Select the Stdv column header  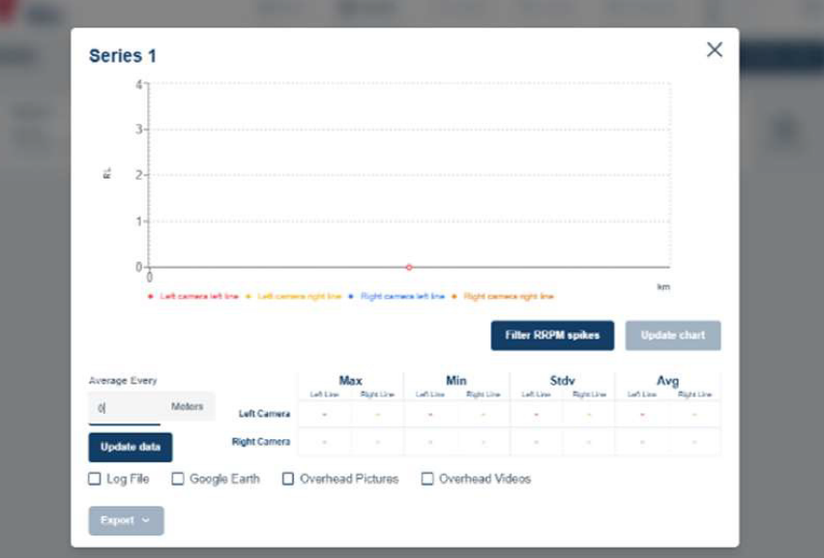[x=562, y=381]
